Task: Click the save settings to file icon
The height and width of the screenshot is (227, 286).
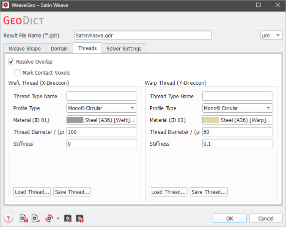Action: [24, 219]
